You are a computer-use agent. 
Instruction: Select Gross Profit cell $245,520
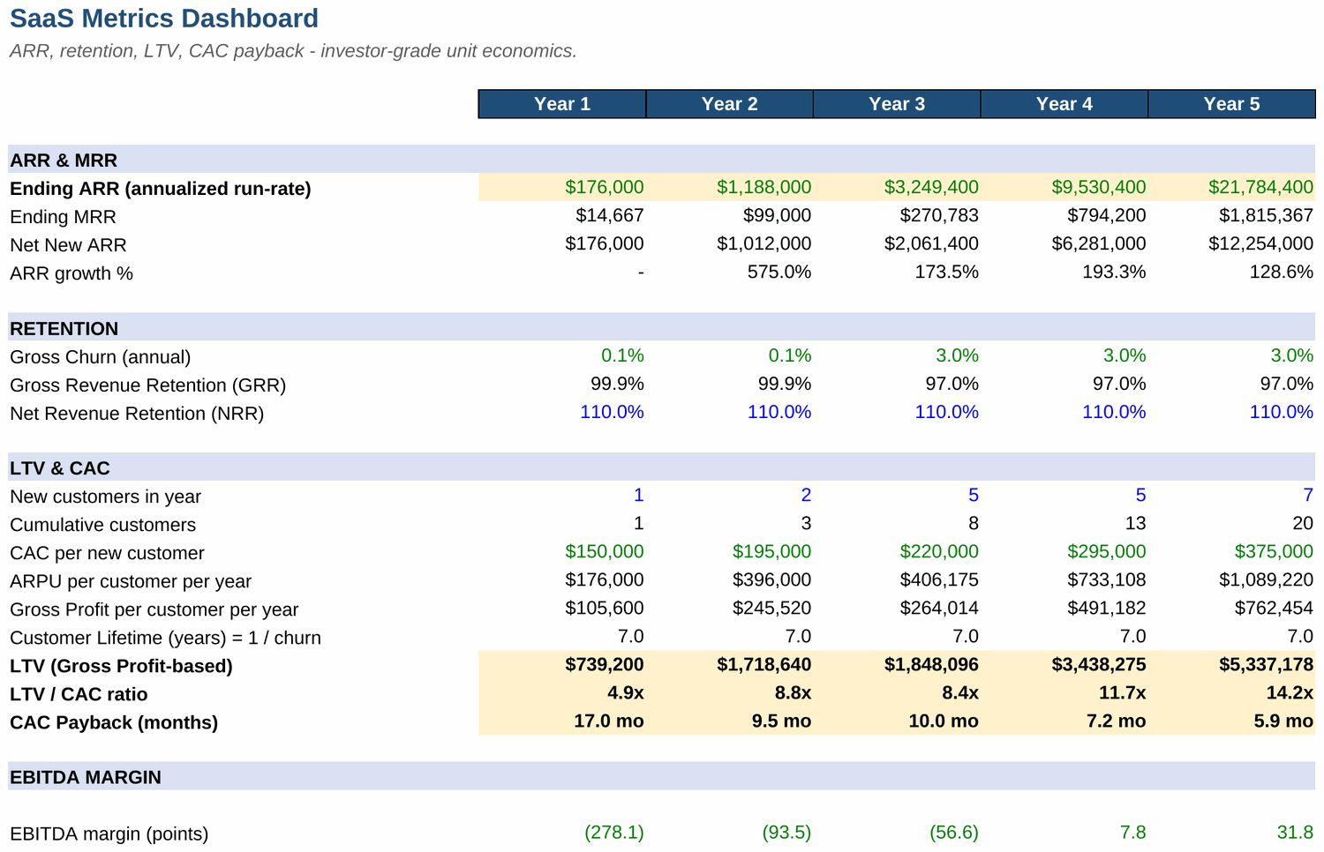730,608
